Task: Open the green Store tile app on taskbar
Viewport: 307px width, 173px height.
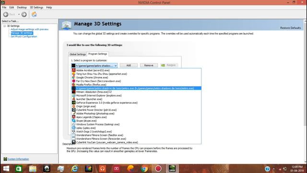Action: 19,169
